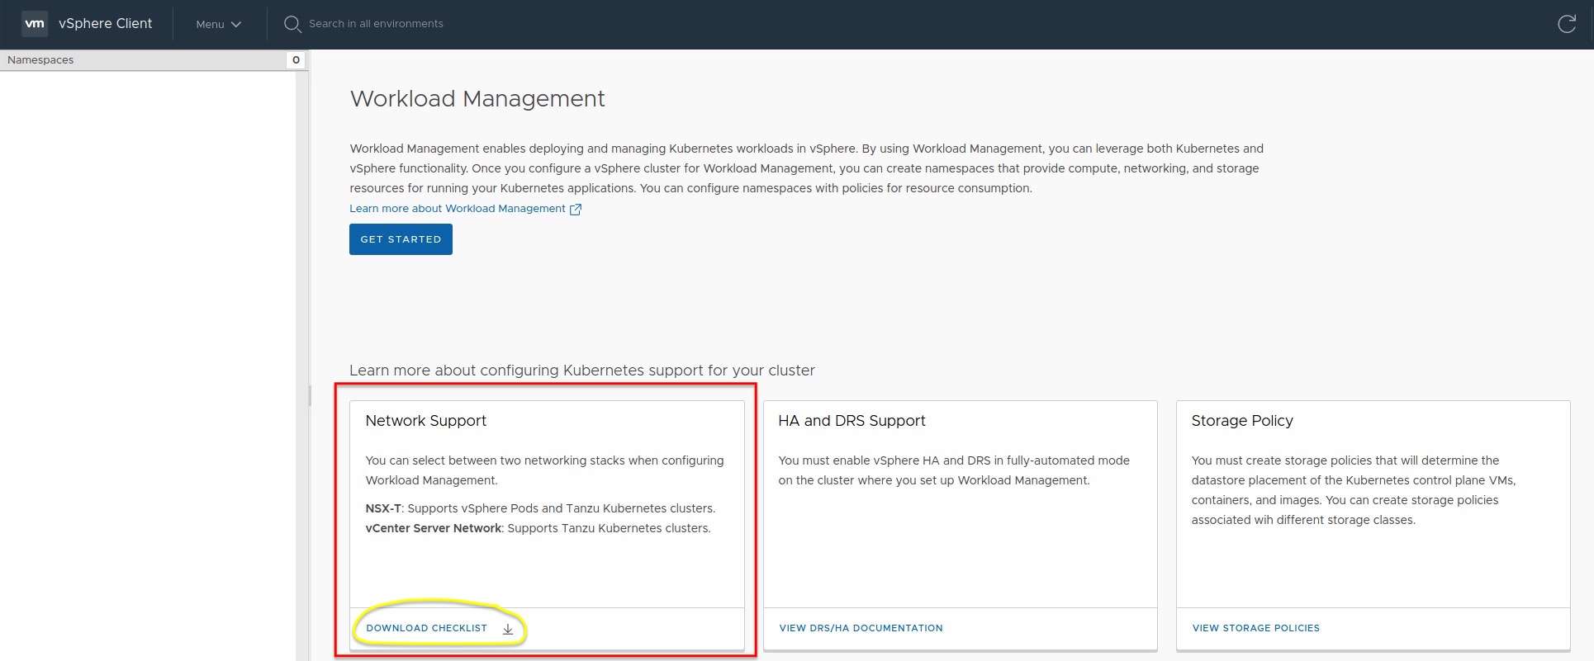Click the vSphere Client title
The height and width of the screenshot is (661, 1594).
[x=105, y=24]
